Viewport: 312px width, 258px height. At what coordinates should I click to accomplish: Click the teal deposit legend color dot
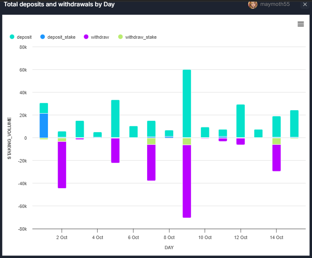coord(12,37)
